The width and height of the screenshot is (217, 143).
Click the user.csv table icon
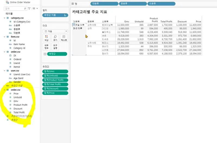tap(8, 71)
